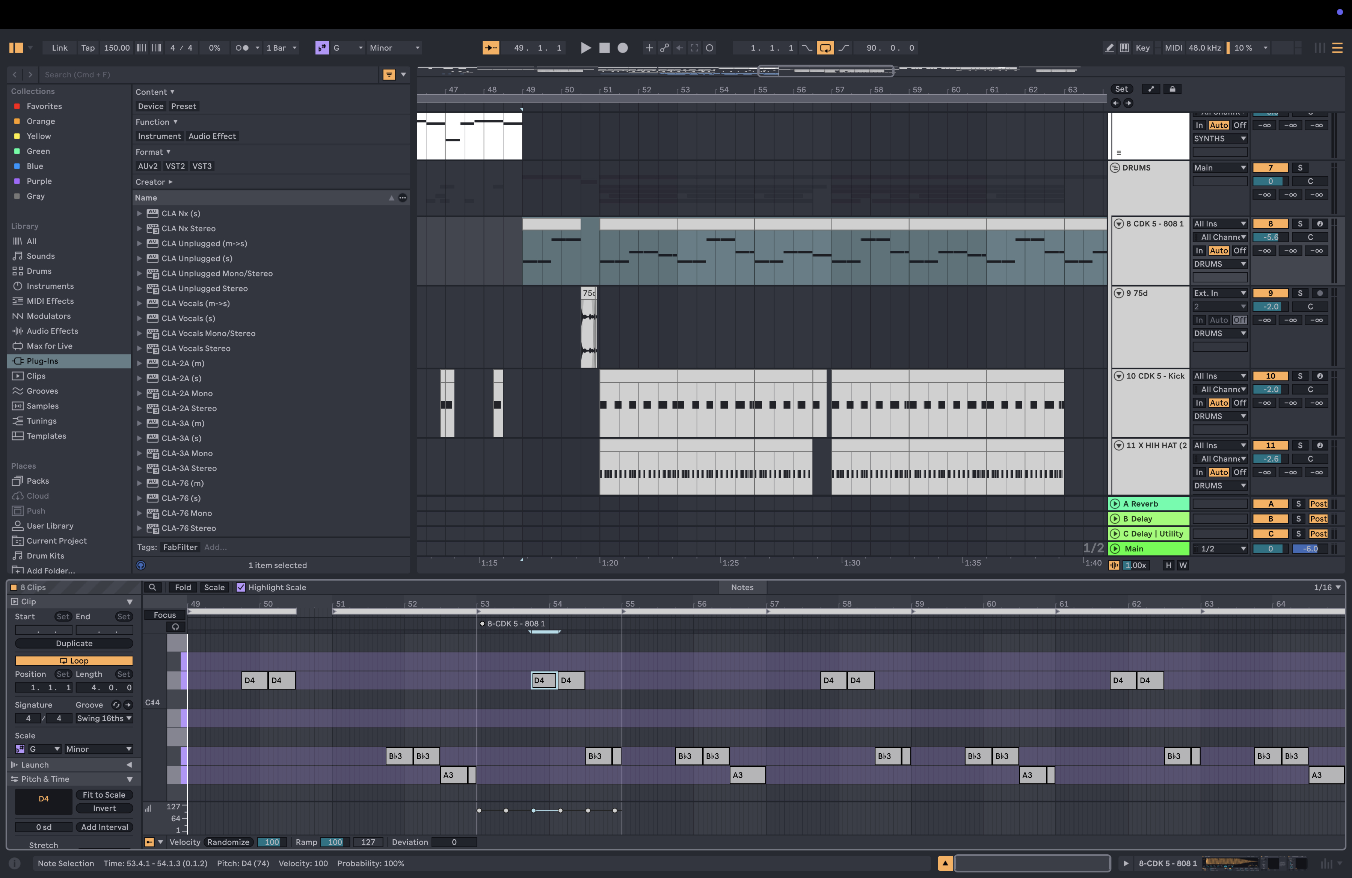Open the Plug-Ins browser category

42,361
